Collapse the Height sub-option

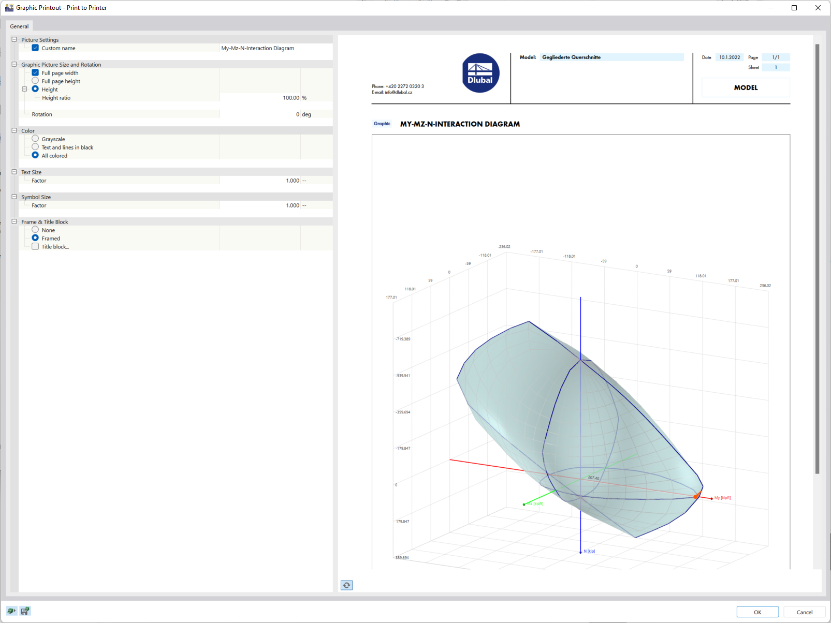(x=24, y=89)
